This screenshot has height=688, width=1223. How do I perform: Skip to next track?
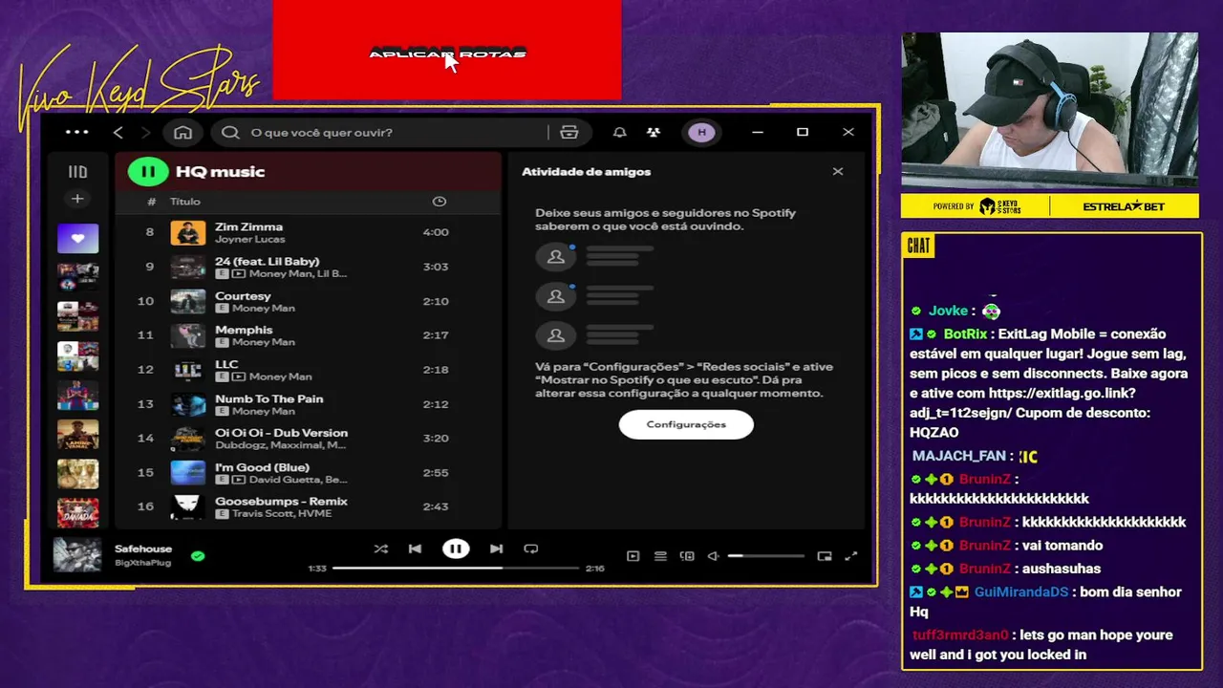coord(496,548)
